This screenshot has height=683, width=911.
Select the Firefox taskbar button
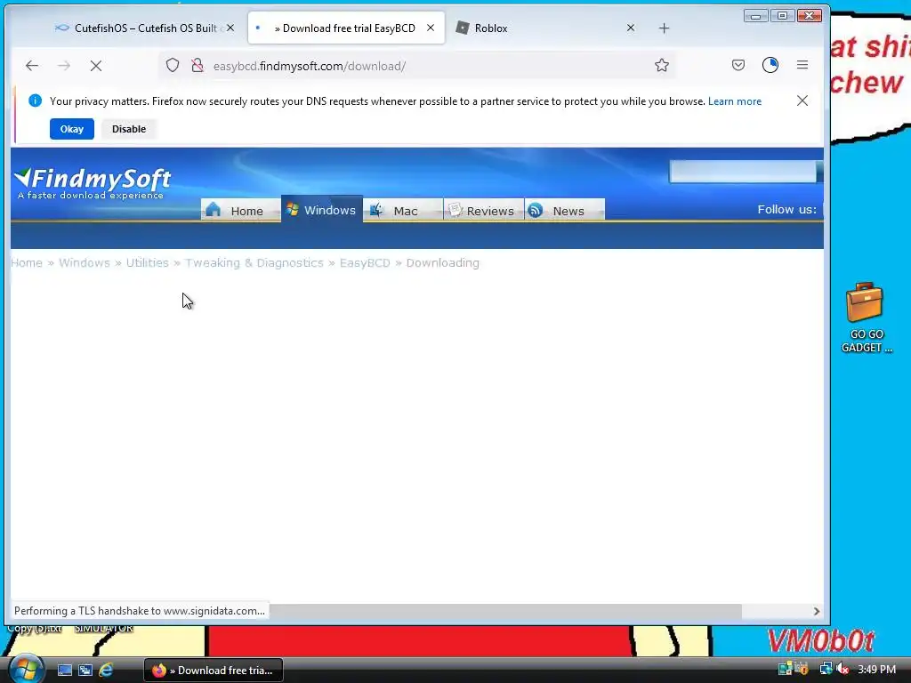coord(214,671)
